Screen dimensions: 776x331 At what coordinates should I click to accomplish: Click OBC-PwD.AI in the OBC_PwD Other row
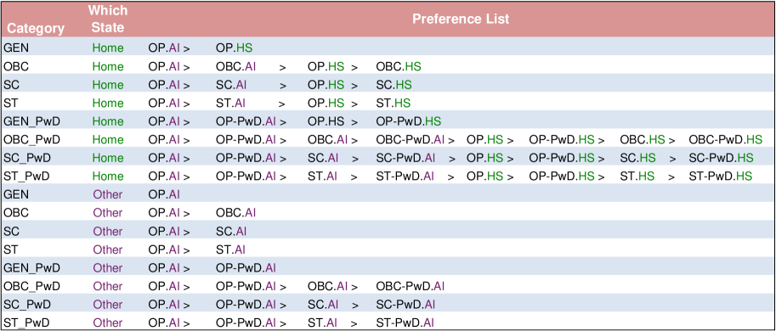[411, 286]
